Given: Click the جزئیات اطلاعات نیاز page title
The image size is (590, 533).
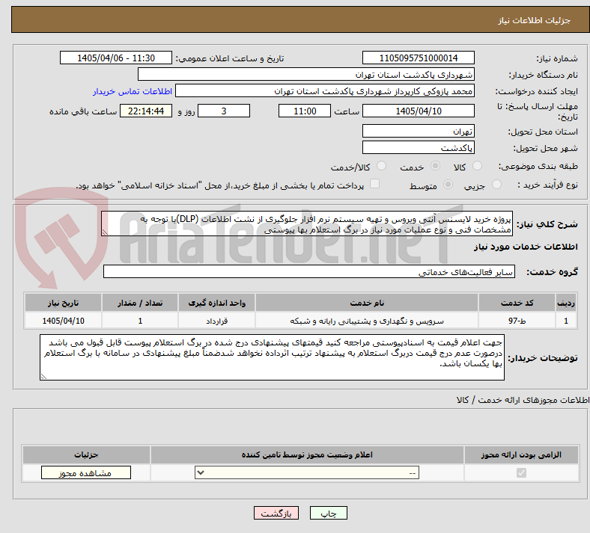Looking at the screenshot, I should point(535,20).
